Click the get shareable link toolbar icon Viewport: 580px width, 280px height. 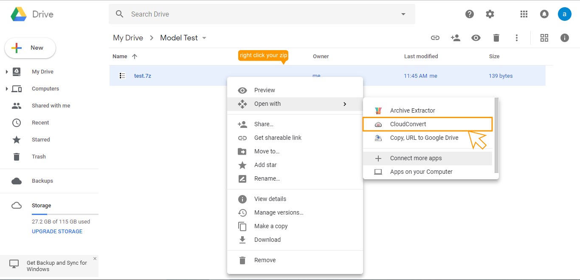(x=435, y=38)
